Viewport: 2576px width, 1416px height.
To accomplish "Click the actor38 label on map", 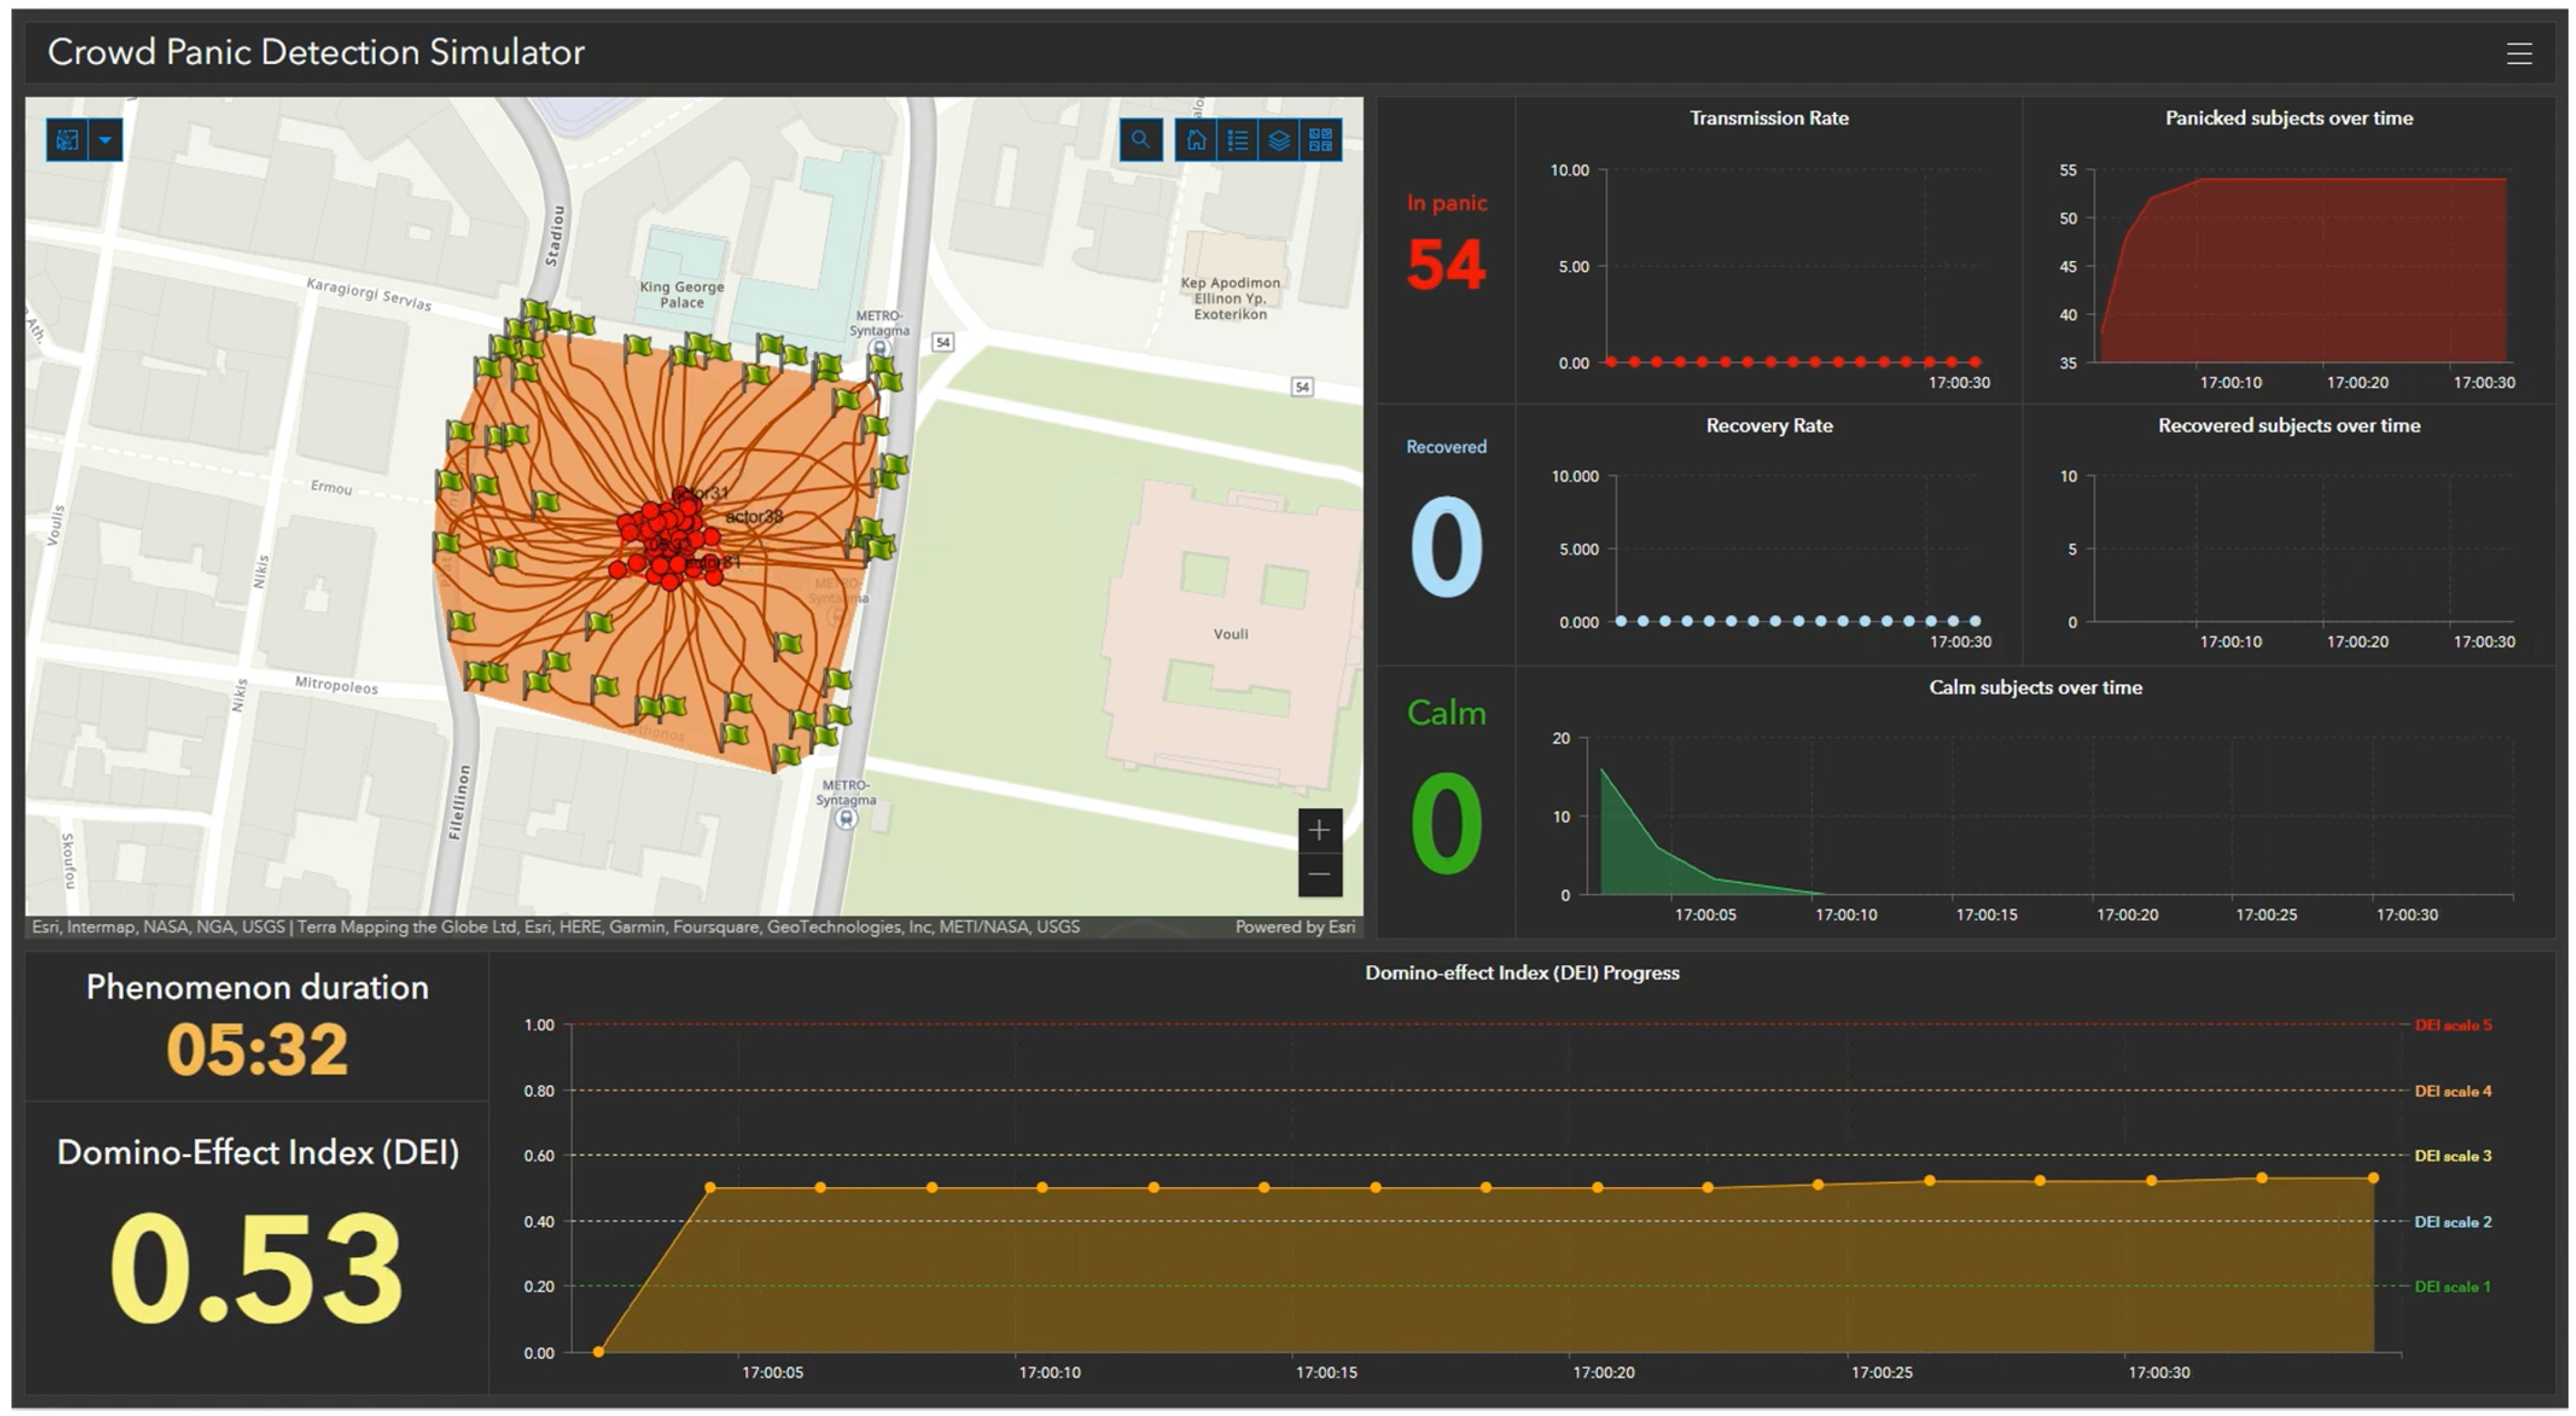I will (754, 517).
